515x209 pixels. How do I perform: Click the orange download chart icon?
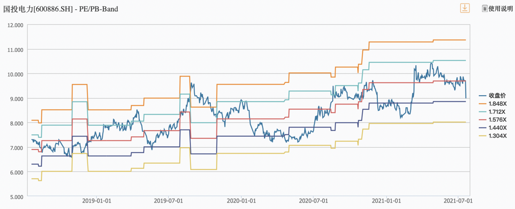point(465,8)
